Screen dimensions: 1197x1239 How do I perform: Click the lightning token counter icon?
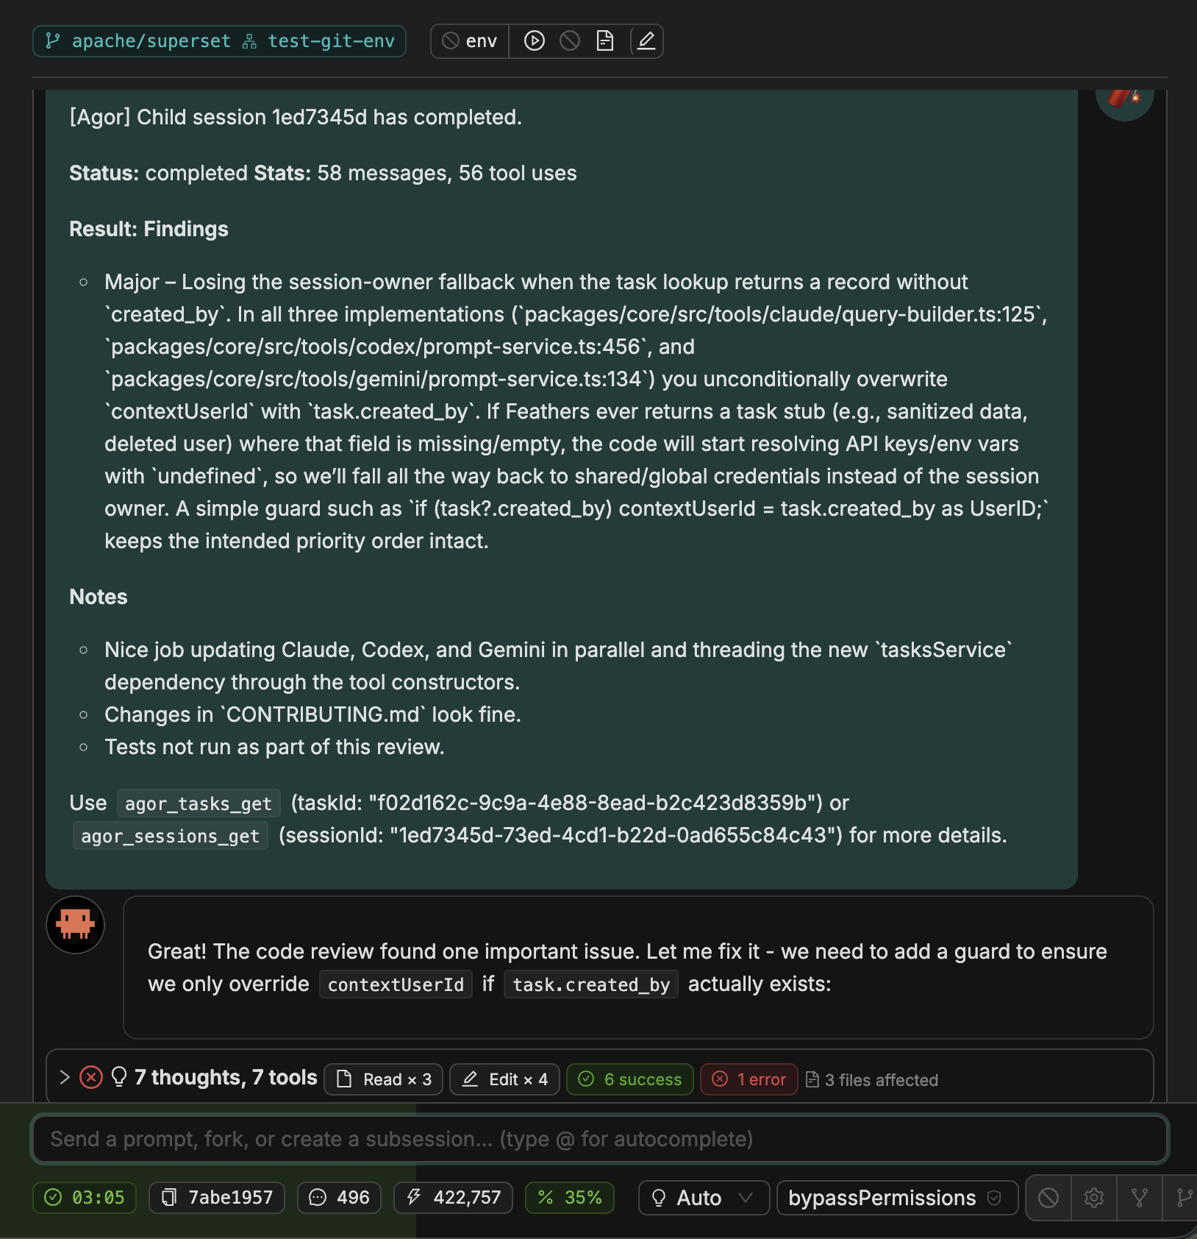413,1198
